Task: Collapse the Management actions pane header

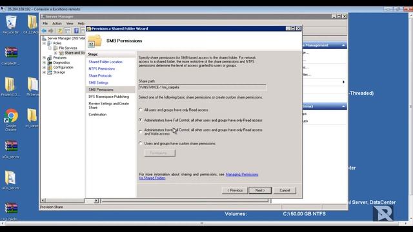Action: 343,45
